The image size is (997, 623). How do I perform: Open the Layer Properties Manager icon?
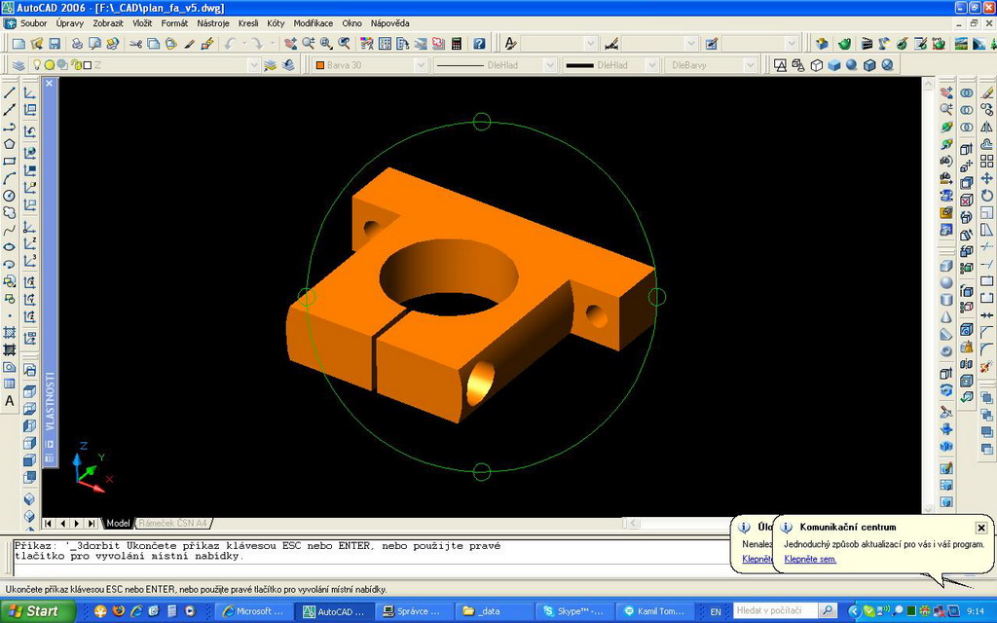pos(18,65)
